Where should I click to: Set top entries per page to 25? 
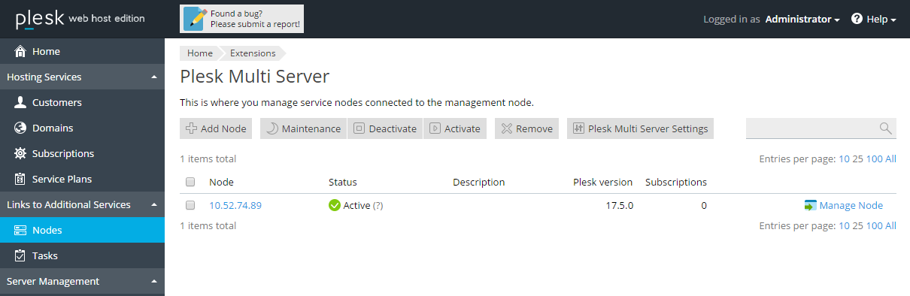coord(857,159)
